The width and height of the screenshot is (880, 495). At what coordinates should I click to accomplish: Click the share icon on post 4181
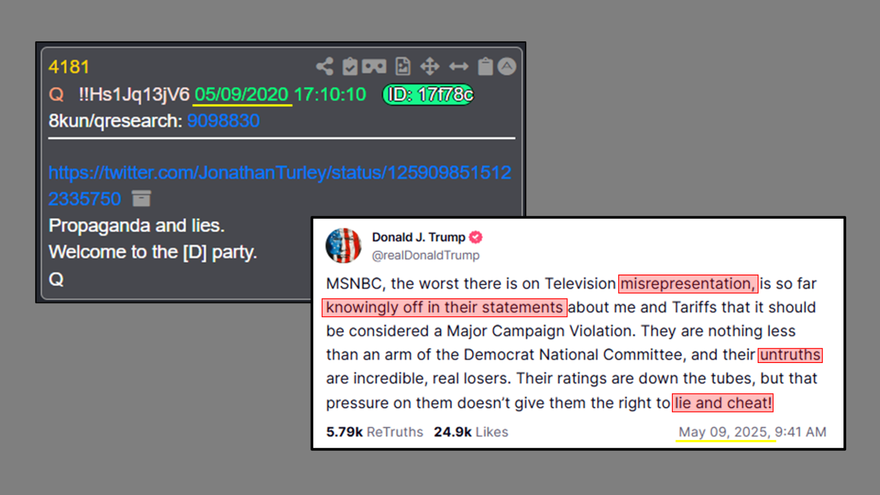[324, 67]
